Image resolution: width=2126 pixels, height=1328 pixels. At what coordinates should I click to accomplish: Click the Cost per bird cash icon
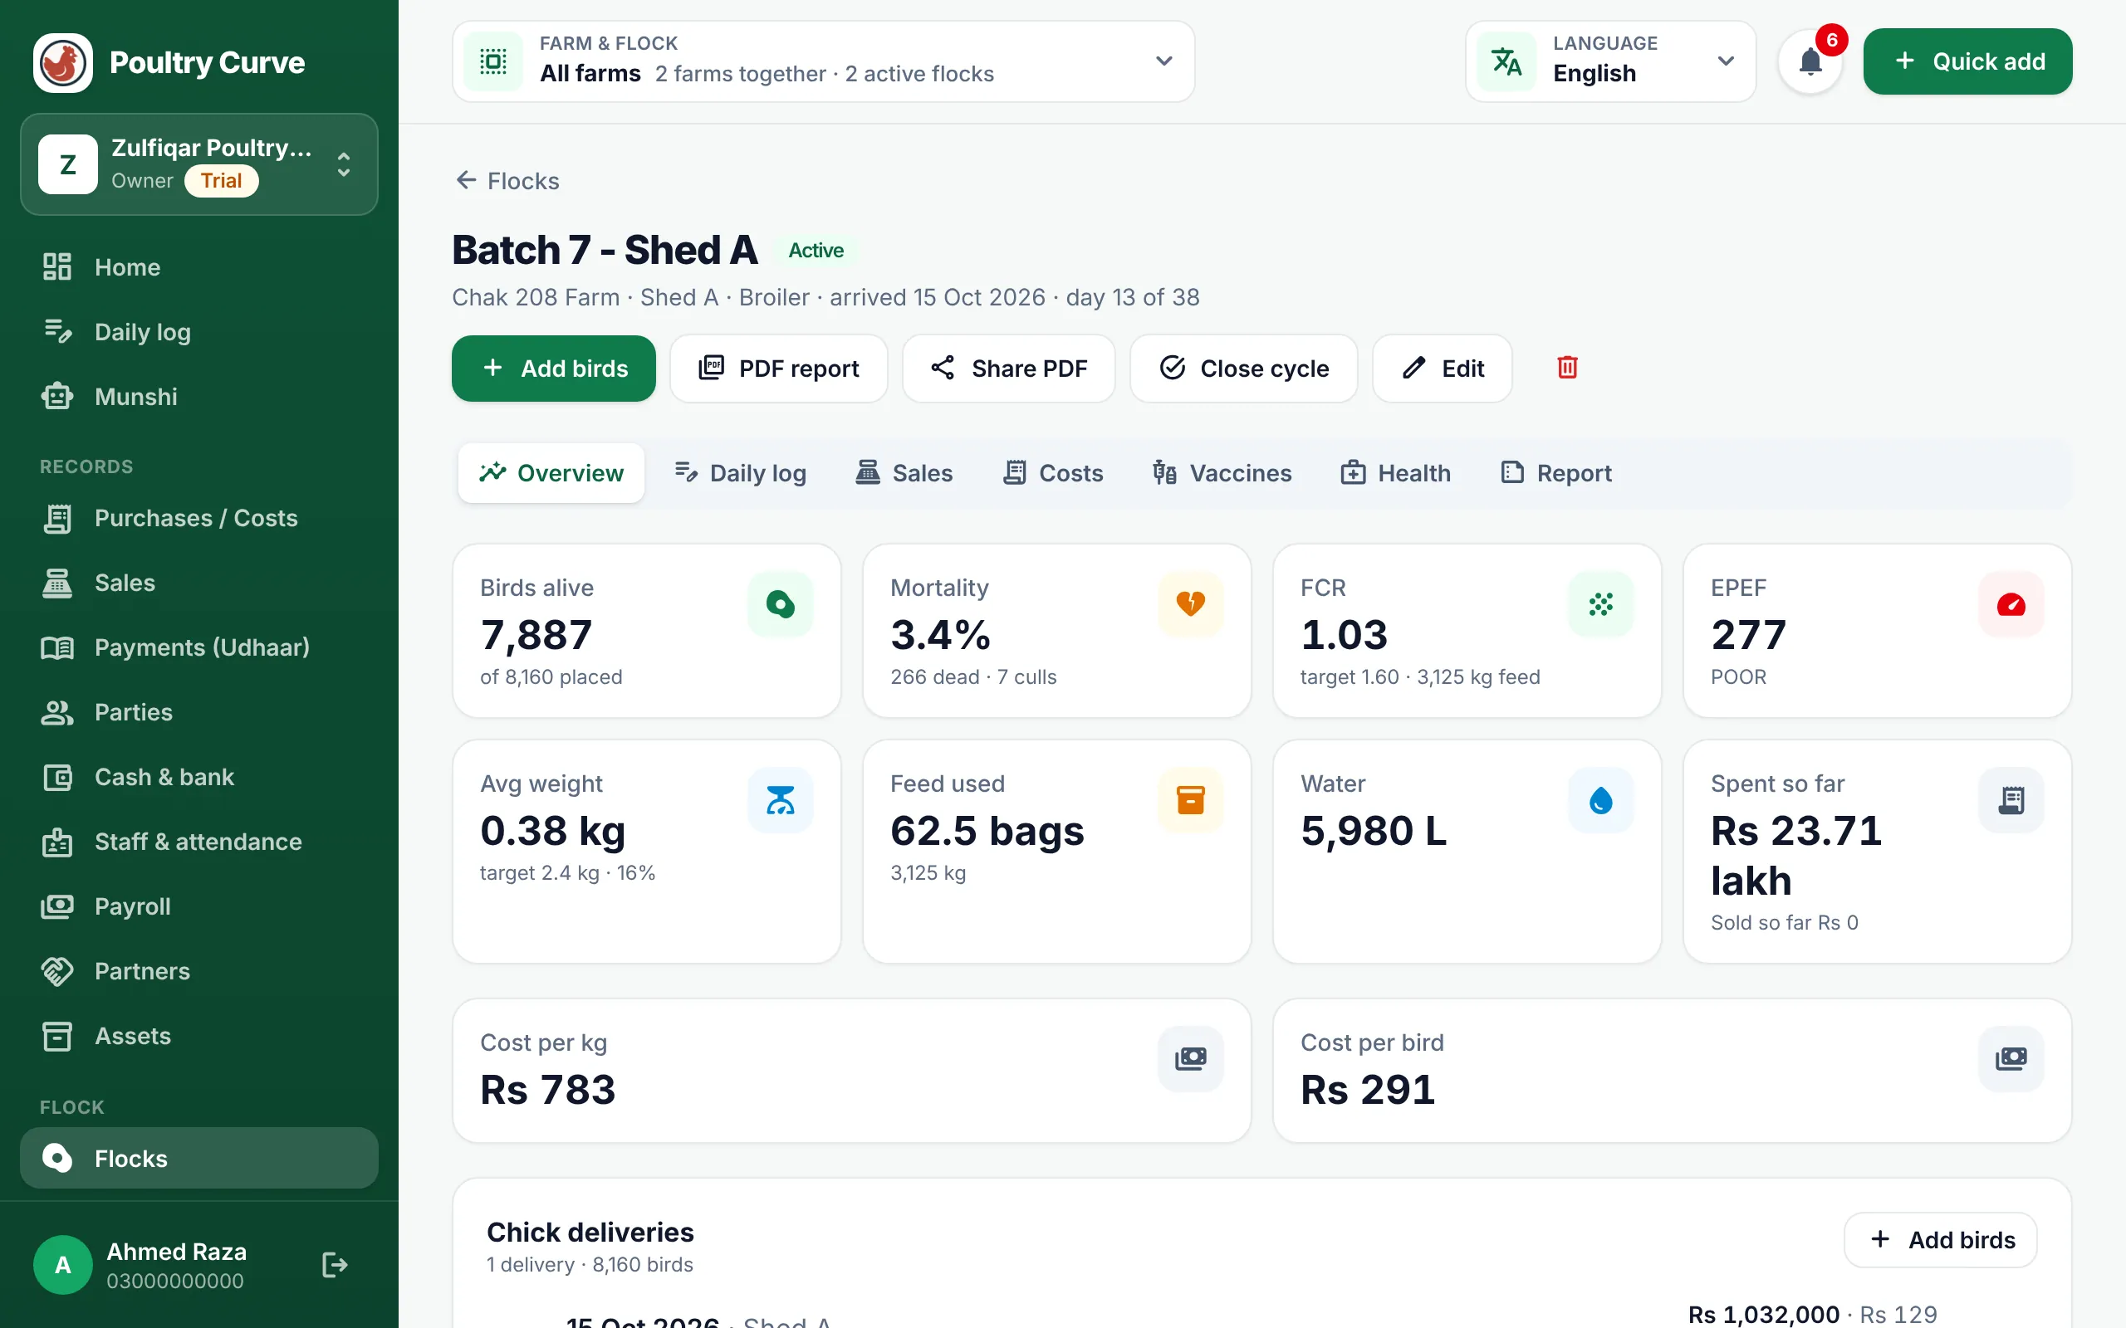[2011, 1058]
